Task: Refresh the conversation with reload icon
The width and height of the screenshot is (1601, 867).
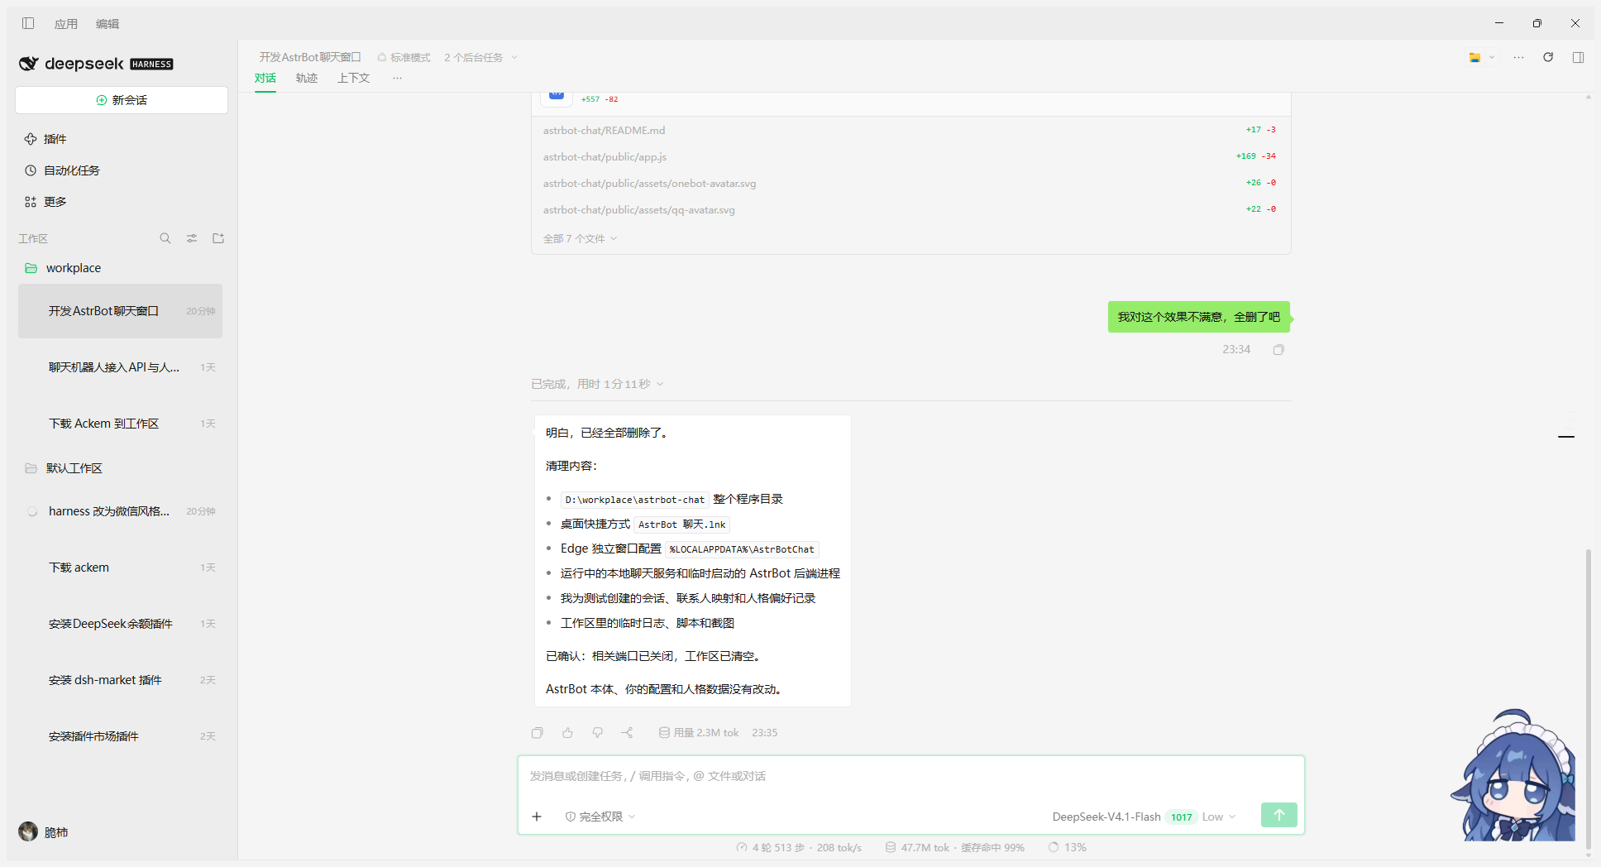Action: (x=1548, y=57)
